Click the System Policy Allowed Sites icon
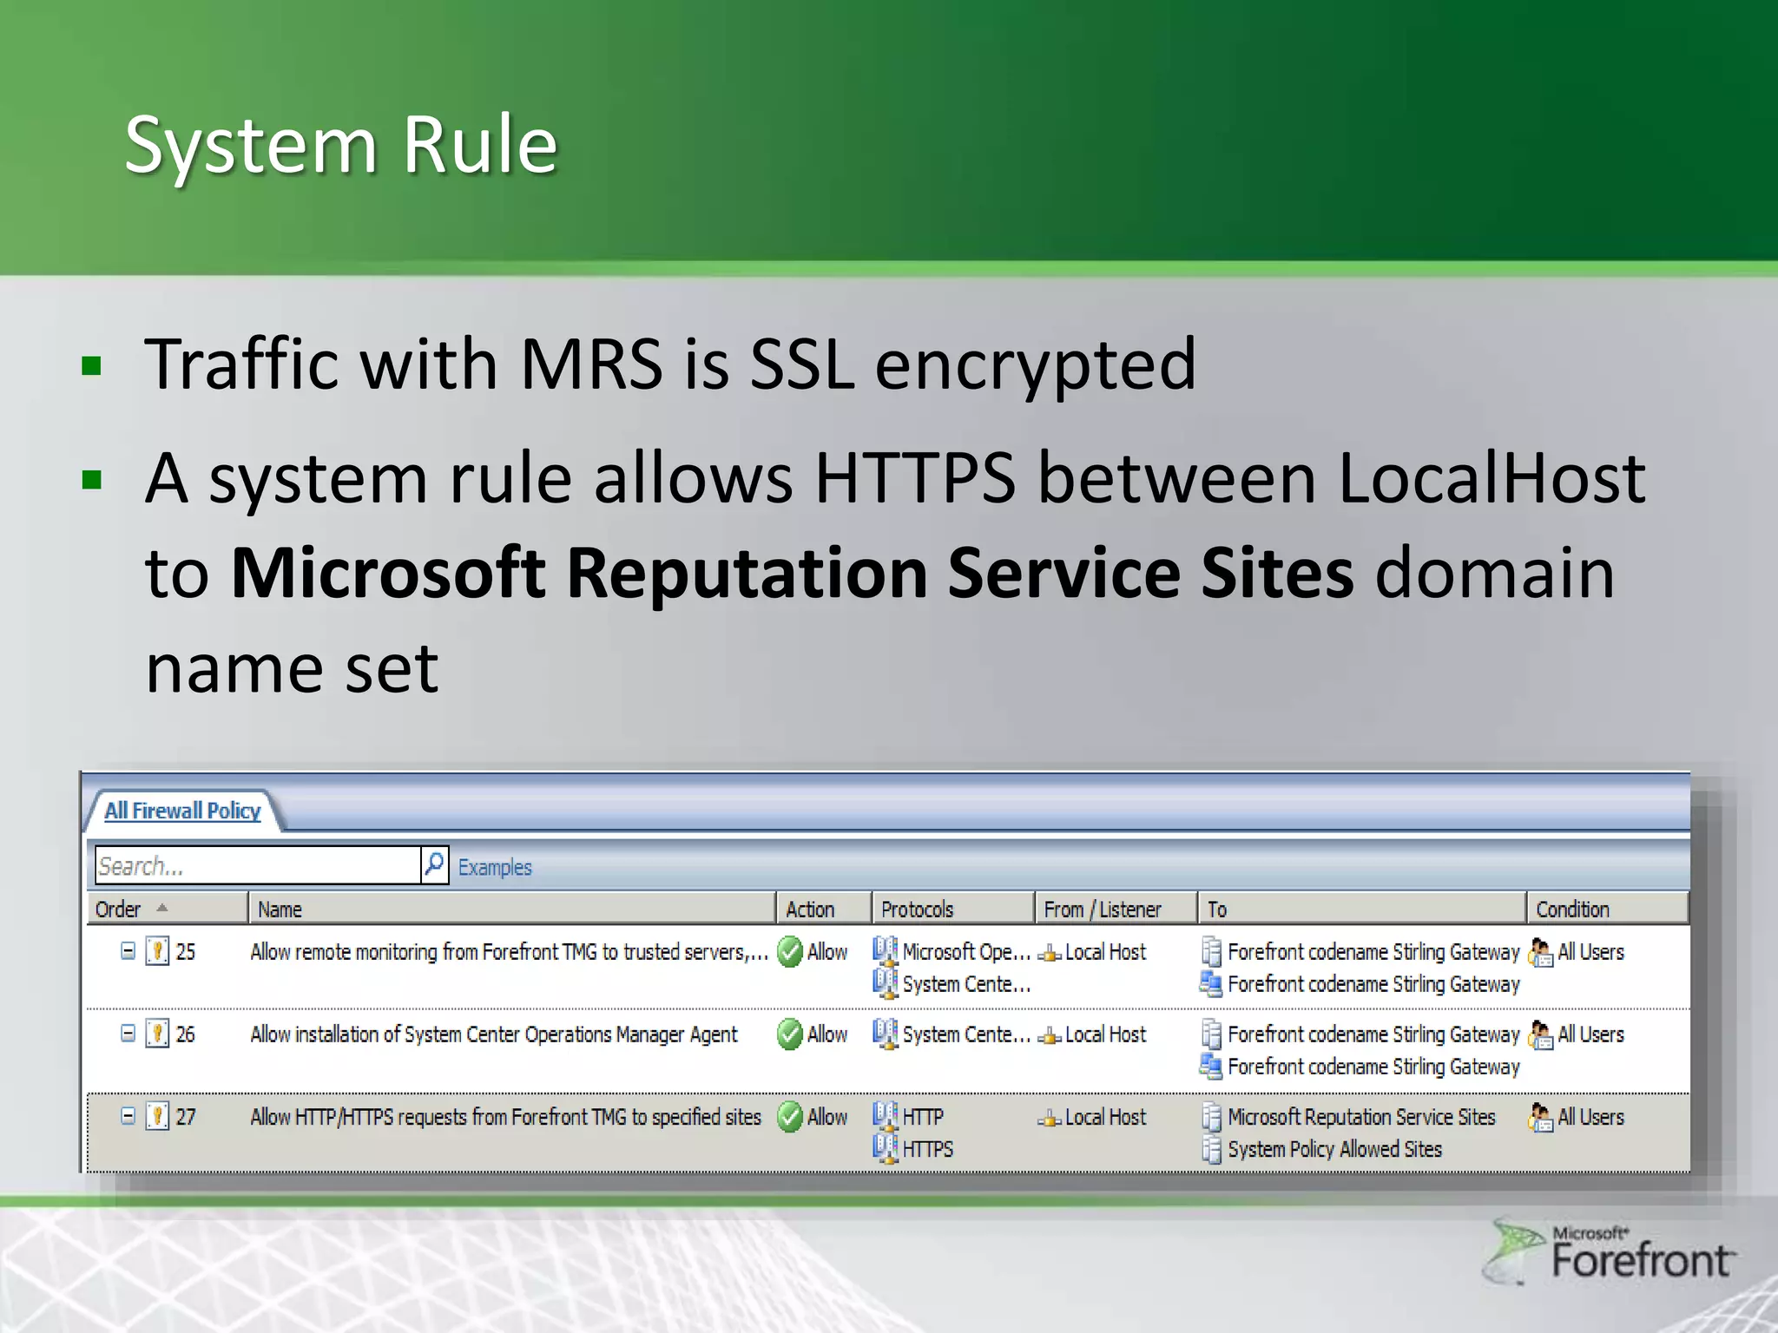 tap(1212, 1149)
